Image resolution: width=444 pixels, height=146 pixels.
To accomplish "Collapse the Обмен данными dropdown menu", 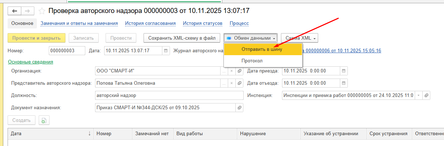I will (251, 38).
